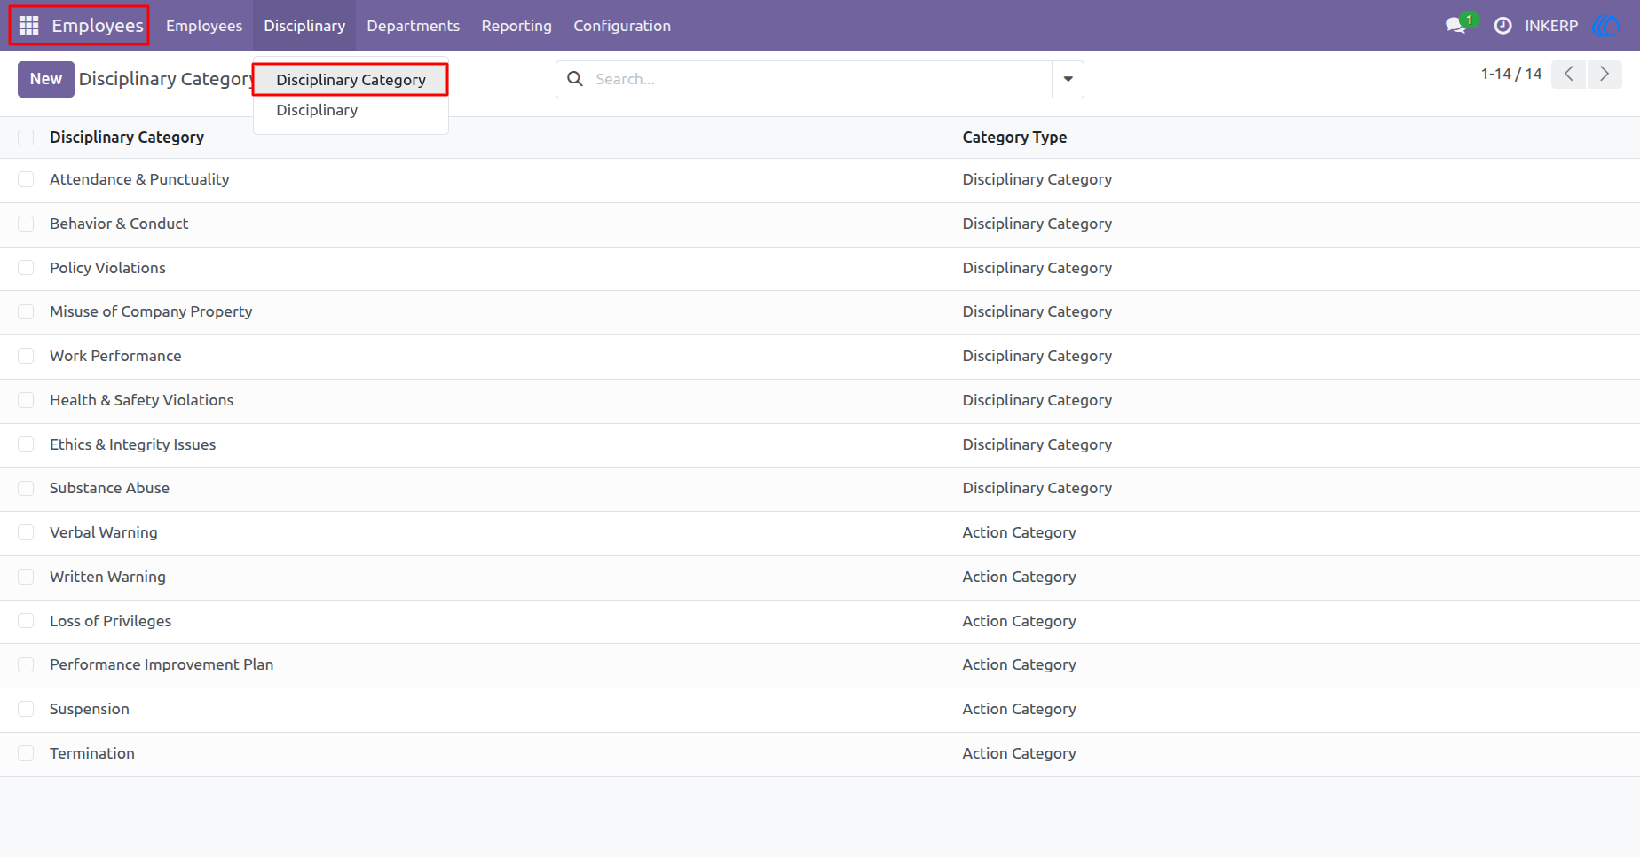
Task: Click the search magnifier icon
Action: point(575,79)
